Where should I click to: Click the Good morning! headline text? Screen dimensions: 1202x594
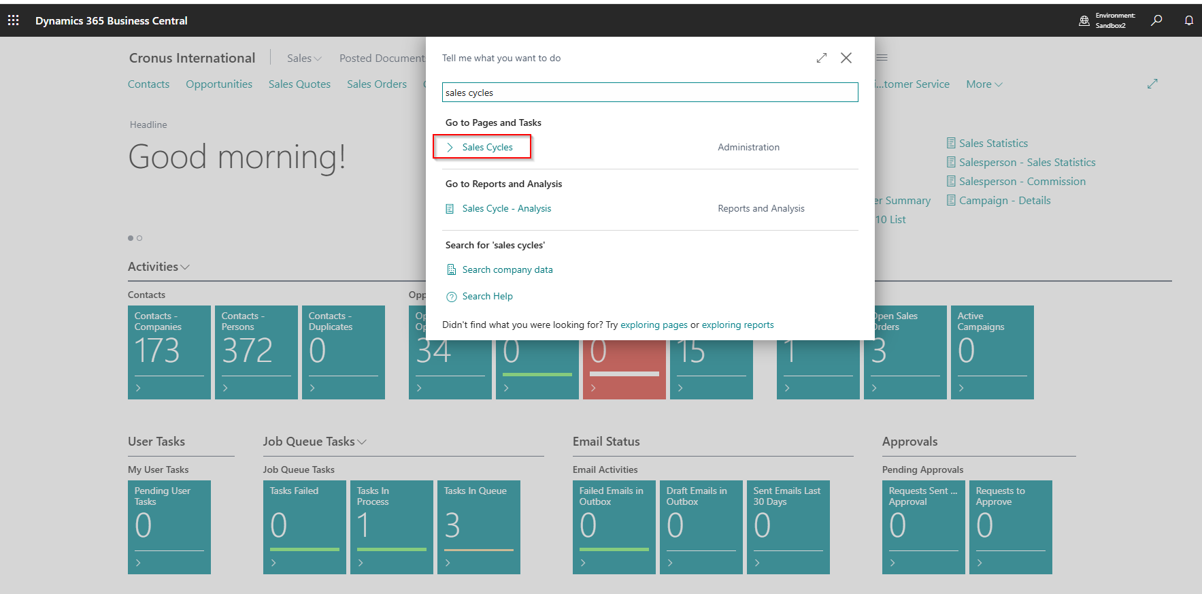(x=237, y=157)
